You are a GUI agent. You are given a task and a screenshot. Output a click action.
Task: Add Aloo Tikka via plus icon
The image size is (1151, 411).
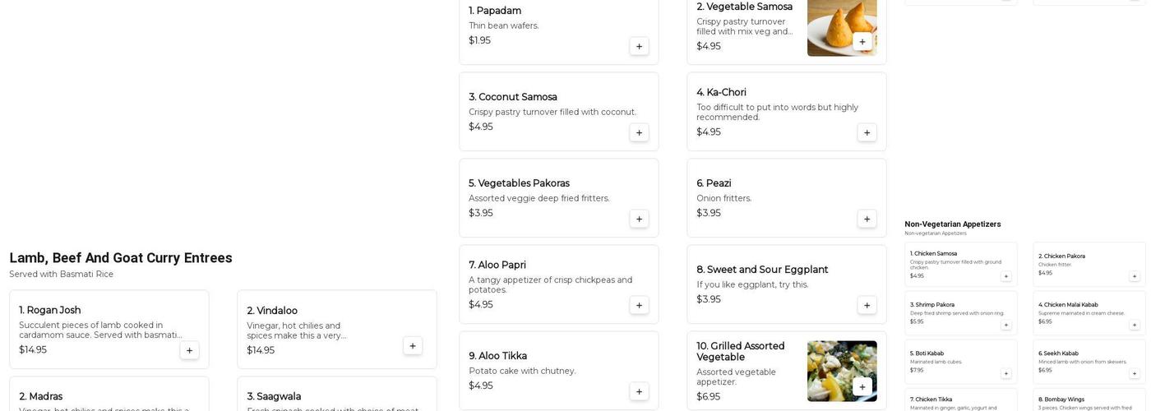click(639, 391)
